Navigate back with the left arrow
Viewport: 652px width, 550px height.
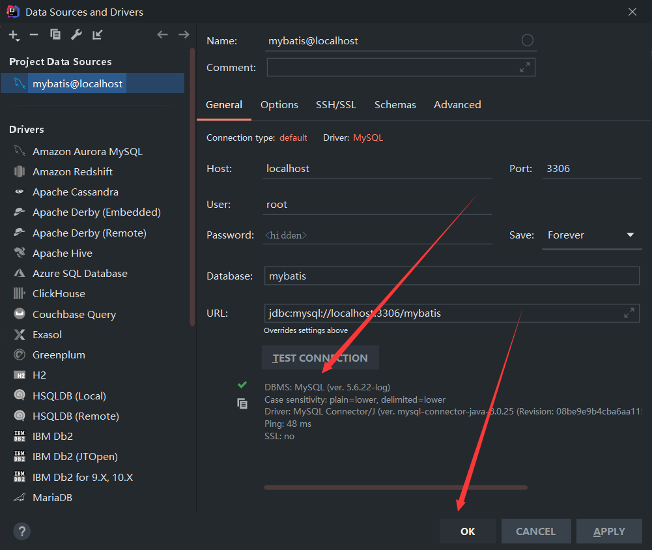click(x=162, y=35)
